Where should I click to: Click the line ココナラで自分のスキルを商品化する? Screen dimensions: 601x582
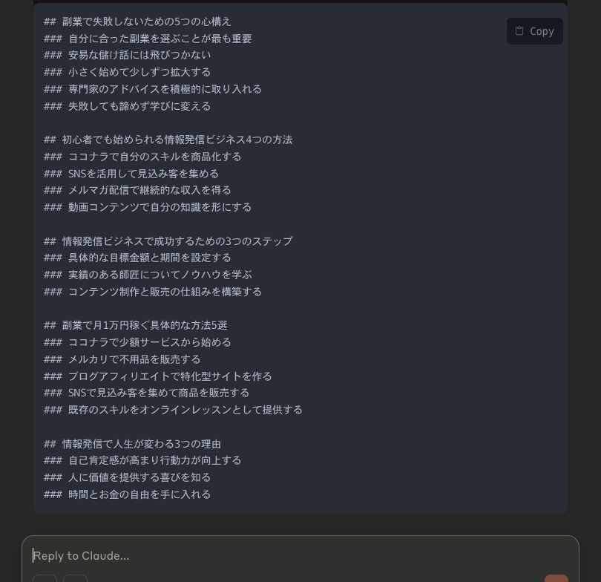(x=154, y=157)
